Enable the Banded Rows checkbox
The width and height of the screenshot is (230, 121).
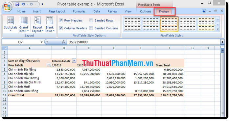click(x=91, y=20)
